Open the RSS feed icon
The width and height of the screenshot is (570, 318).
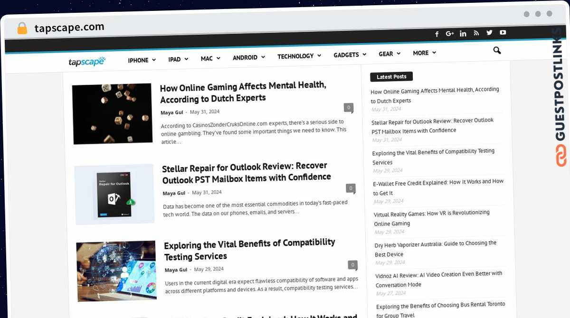click(x=476, y=33)
